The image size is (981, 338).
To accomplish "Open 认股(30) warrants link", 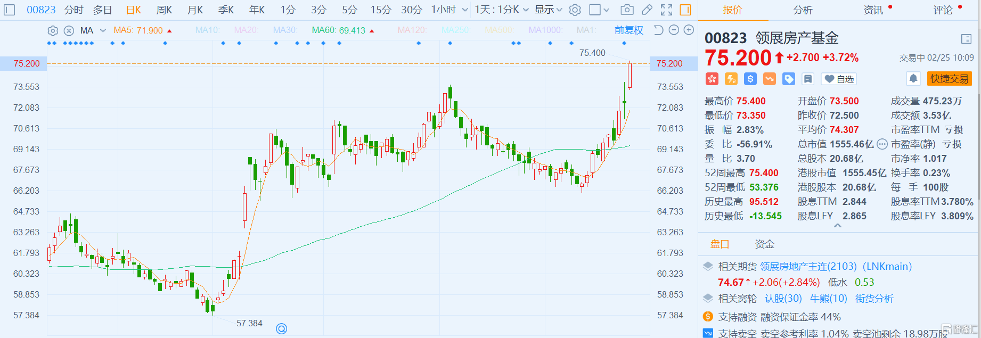I will pyautogui.click(x=783, y=299).
